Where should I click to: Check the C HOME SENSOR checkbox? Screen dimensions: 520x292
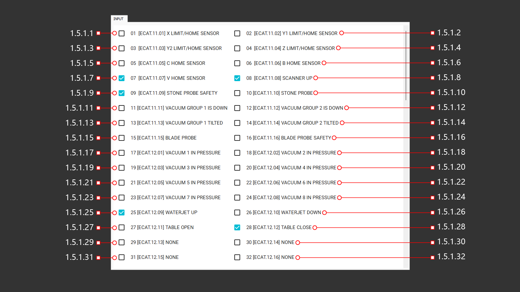(122, 63)
